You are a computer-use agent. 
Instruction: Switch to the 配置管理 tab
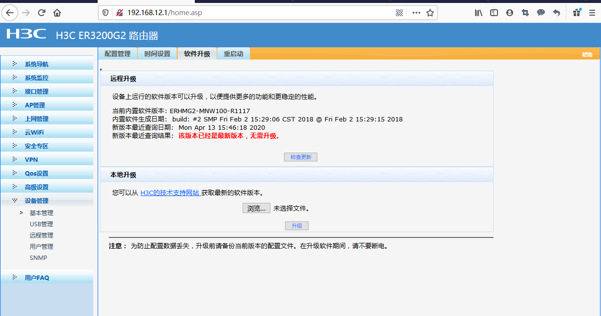point(118,54)
